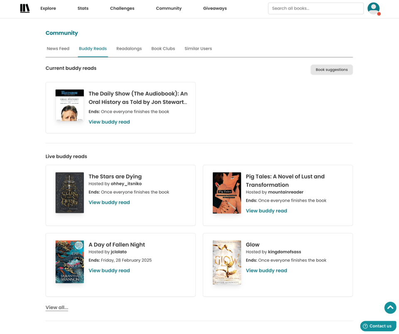Click the Book suggestions button
399x334 pixels.
(331, 69)
